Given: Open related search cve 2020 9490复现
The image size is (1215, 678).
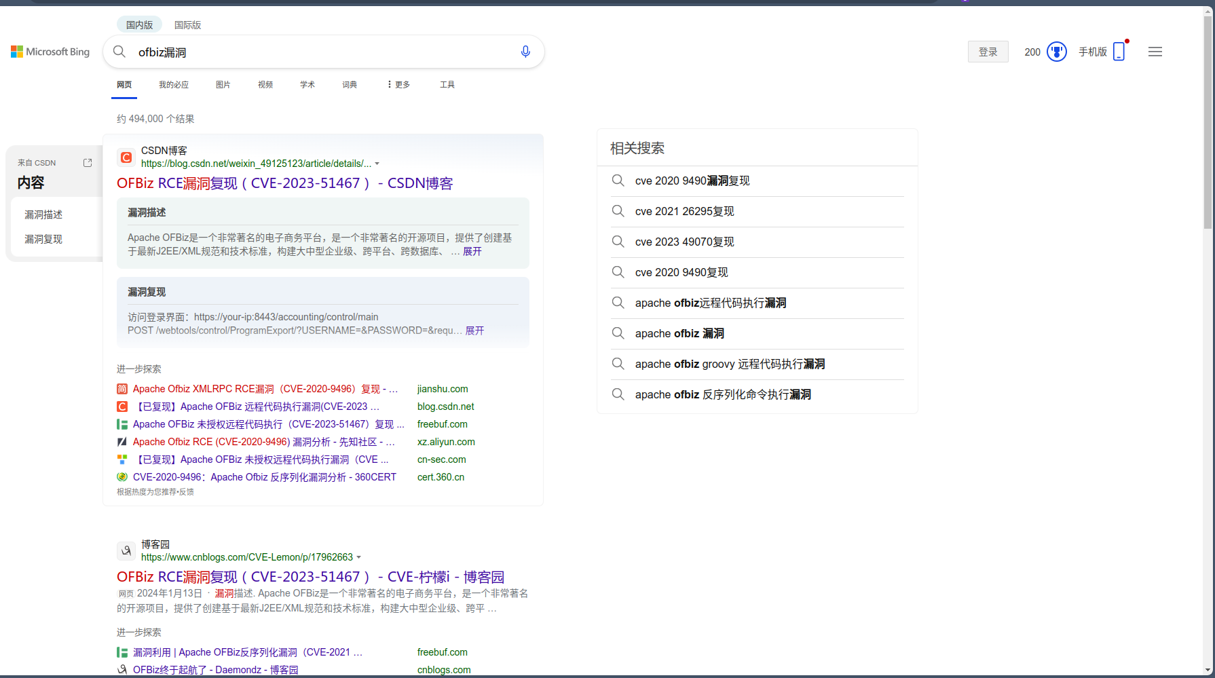Looking at the screenshot, I should click(681, 272).
